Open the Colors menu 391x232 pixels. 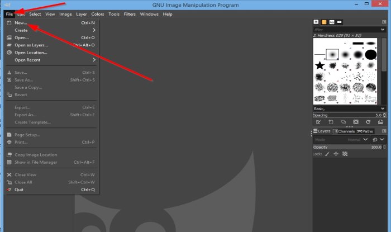pyautogui.click(x=98, y=14)
